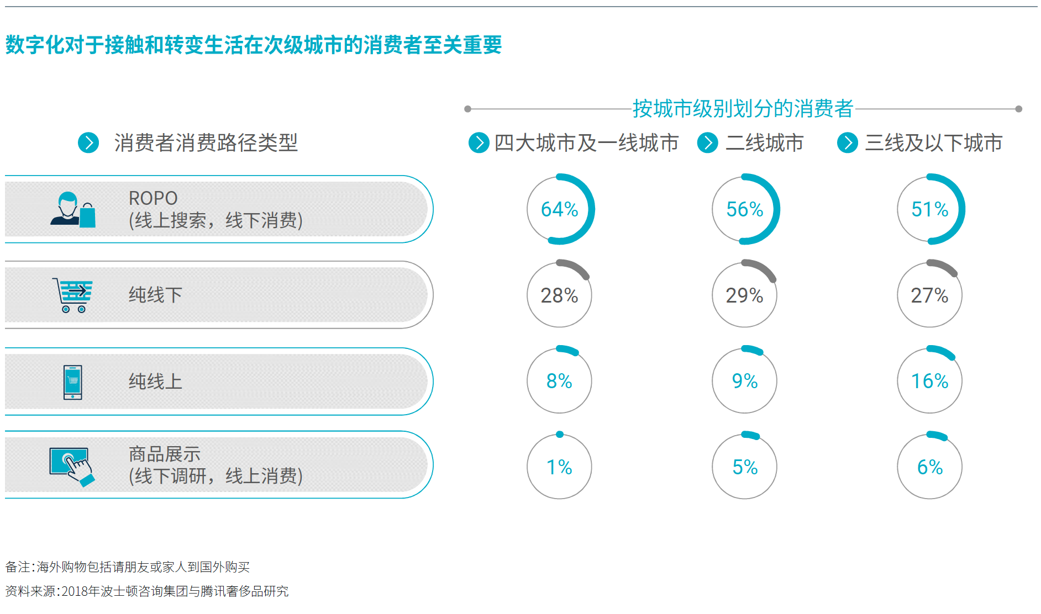Viewport: 1041px width, 614px height.
Task: Click the 28% offline-only circle
Action: pos(559,294)
